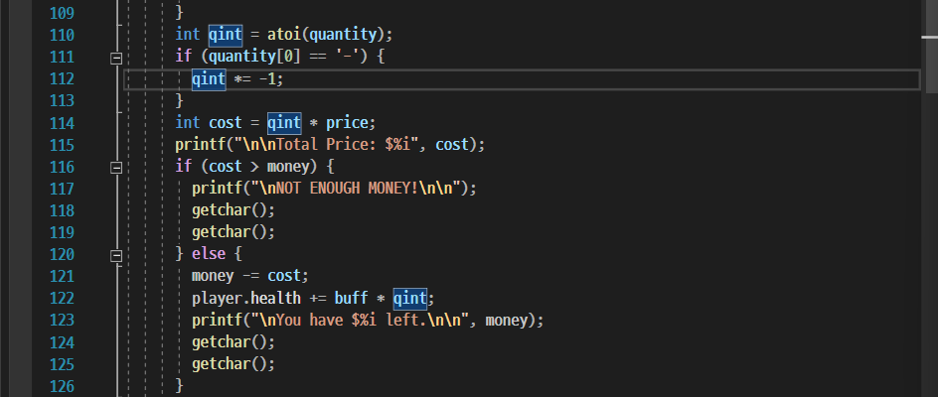Click the cost variable declaration on line 114
Viewport: 938px width, 397px height.
tap(226, 122)
